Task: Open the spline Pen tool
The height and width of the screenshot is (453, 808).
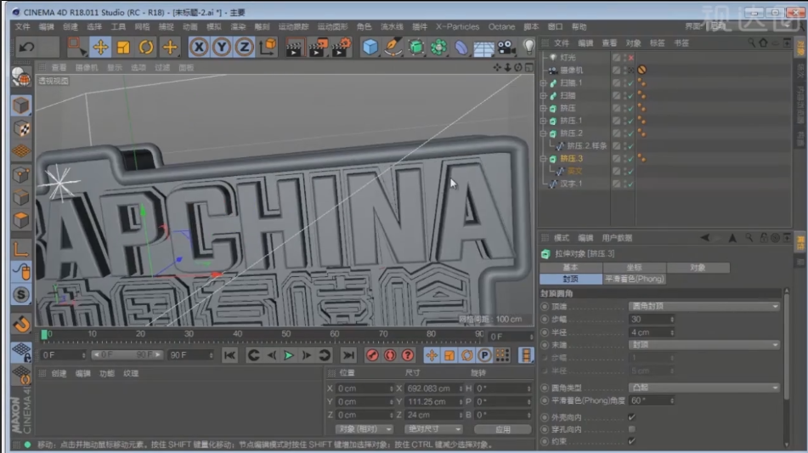Action: pyautogui.click(x=393, y=48)
